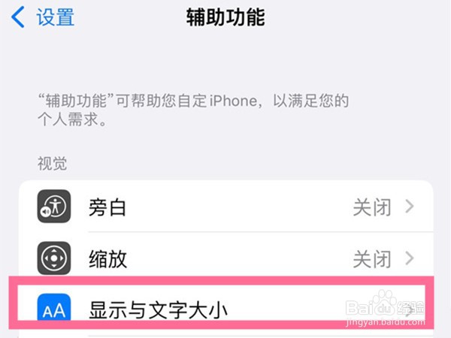Click the 个人需求 description line

coord(72,119)
